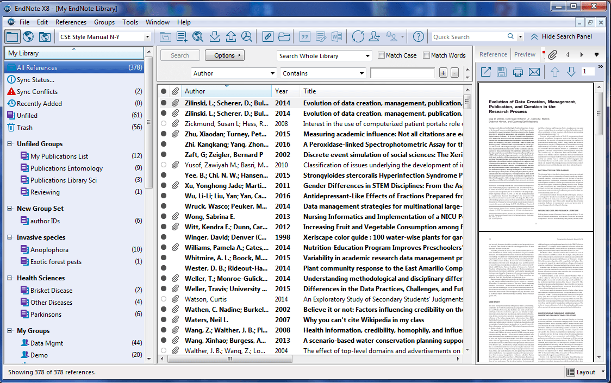
Task: Toggle read status dot for Wong, Sabrina row
Action: 164,217
